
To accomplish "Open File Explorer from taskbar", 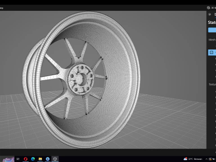I will (40, 159).
